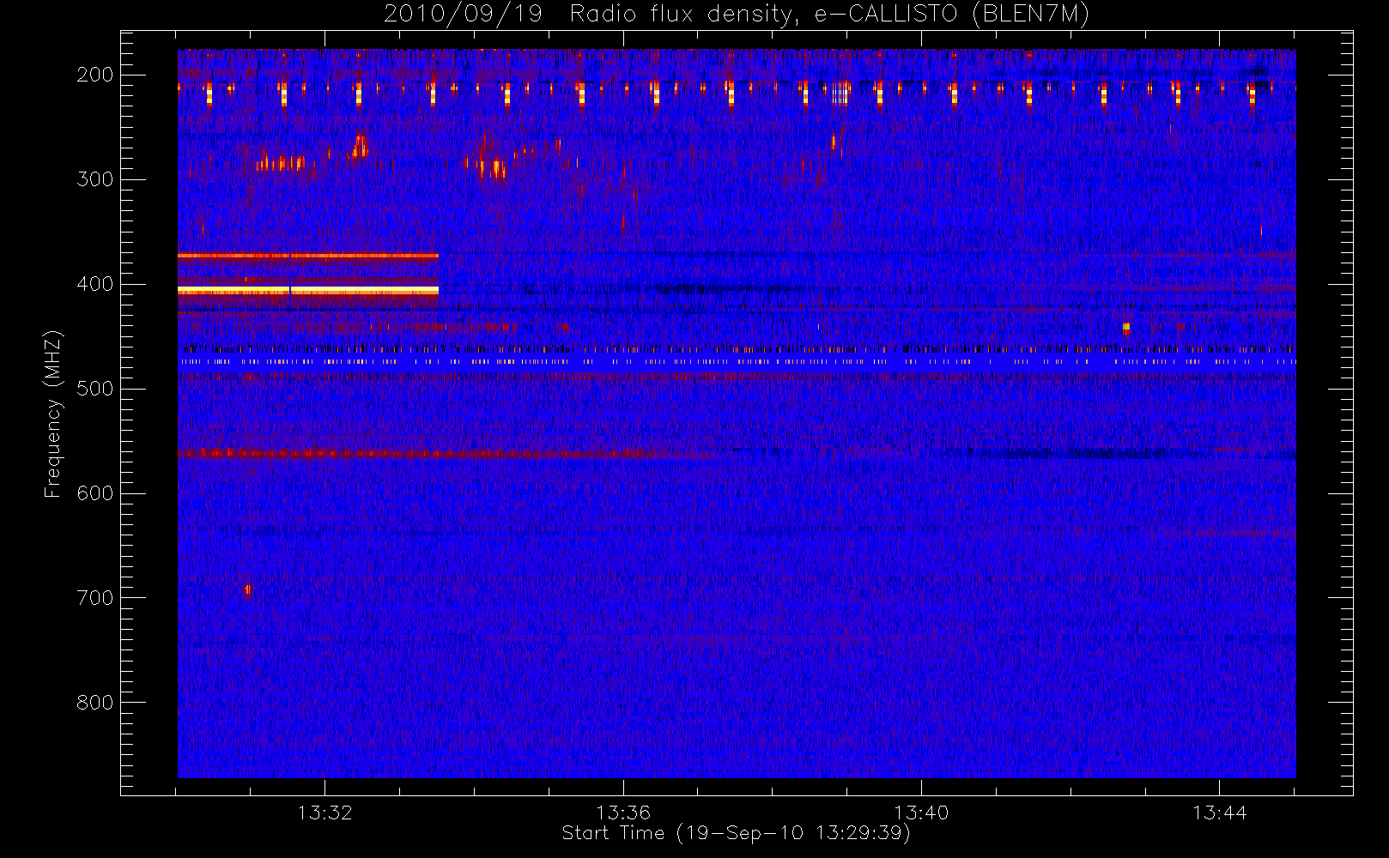Screen dimensions: 1389x858
Task: Click the 13:32 time tick label
Action: (x=325, y=813)
